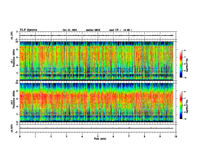This screenshot has width=198, height=153.
Task: Click the "ch.3(V)" waveform axis label
Action: click(x=12, y=128)
